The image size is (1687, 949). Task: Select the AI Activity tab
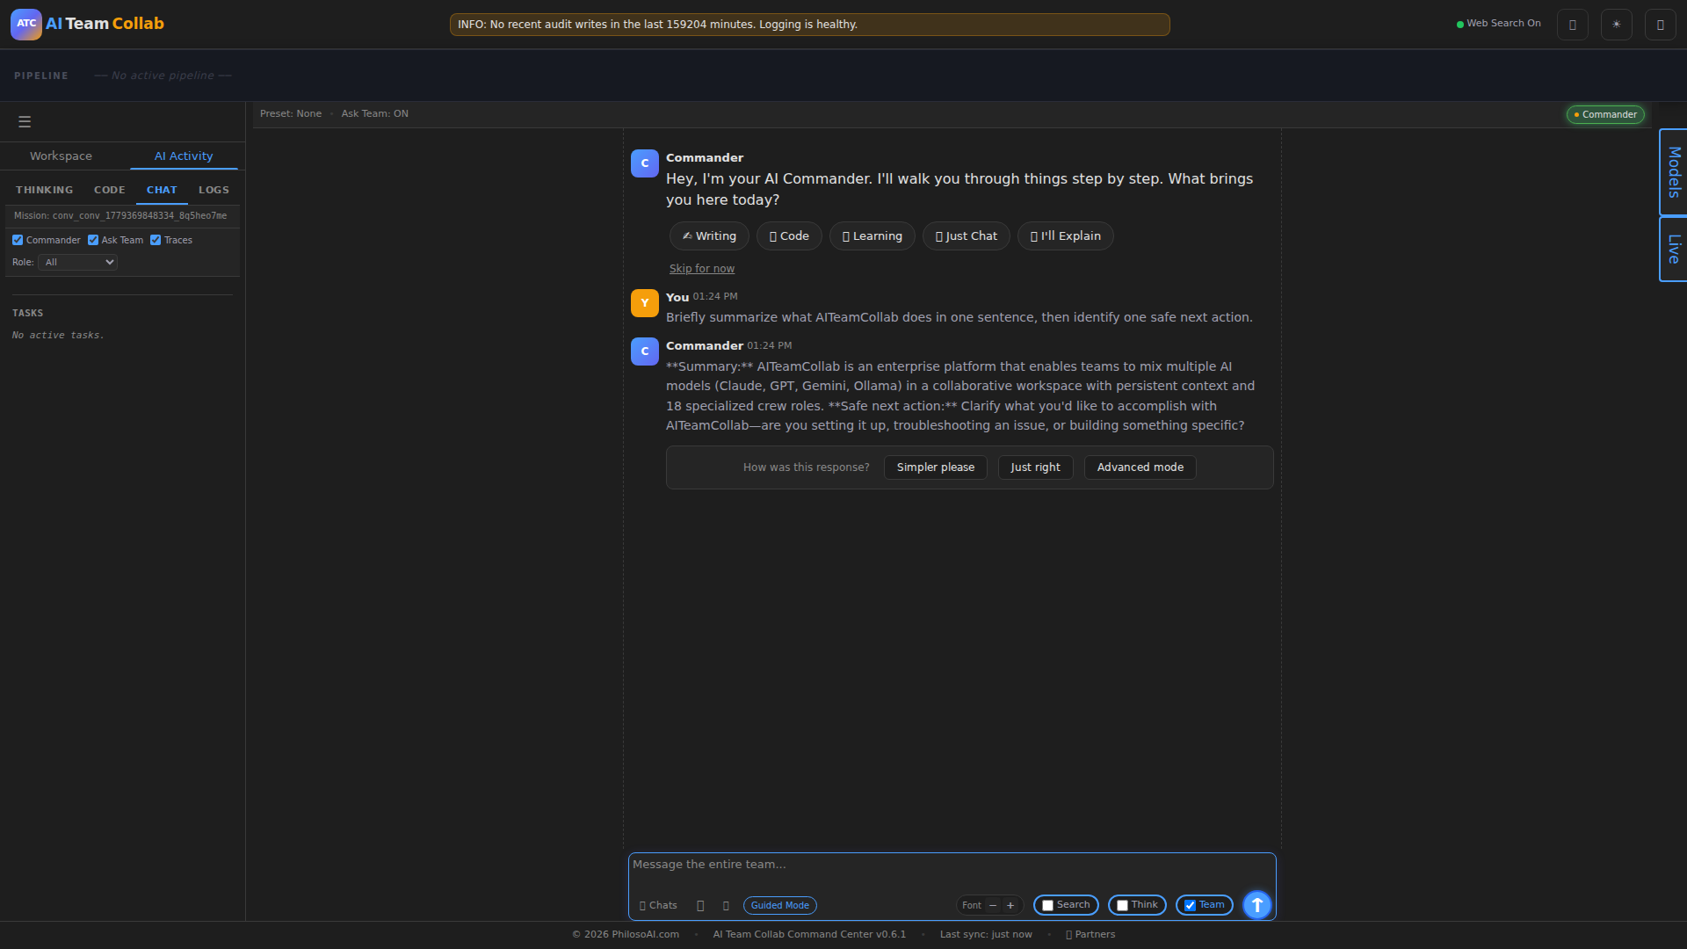click(x=184, y=156)
